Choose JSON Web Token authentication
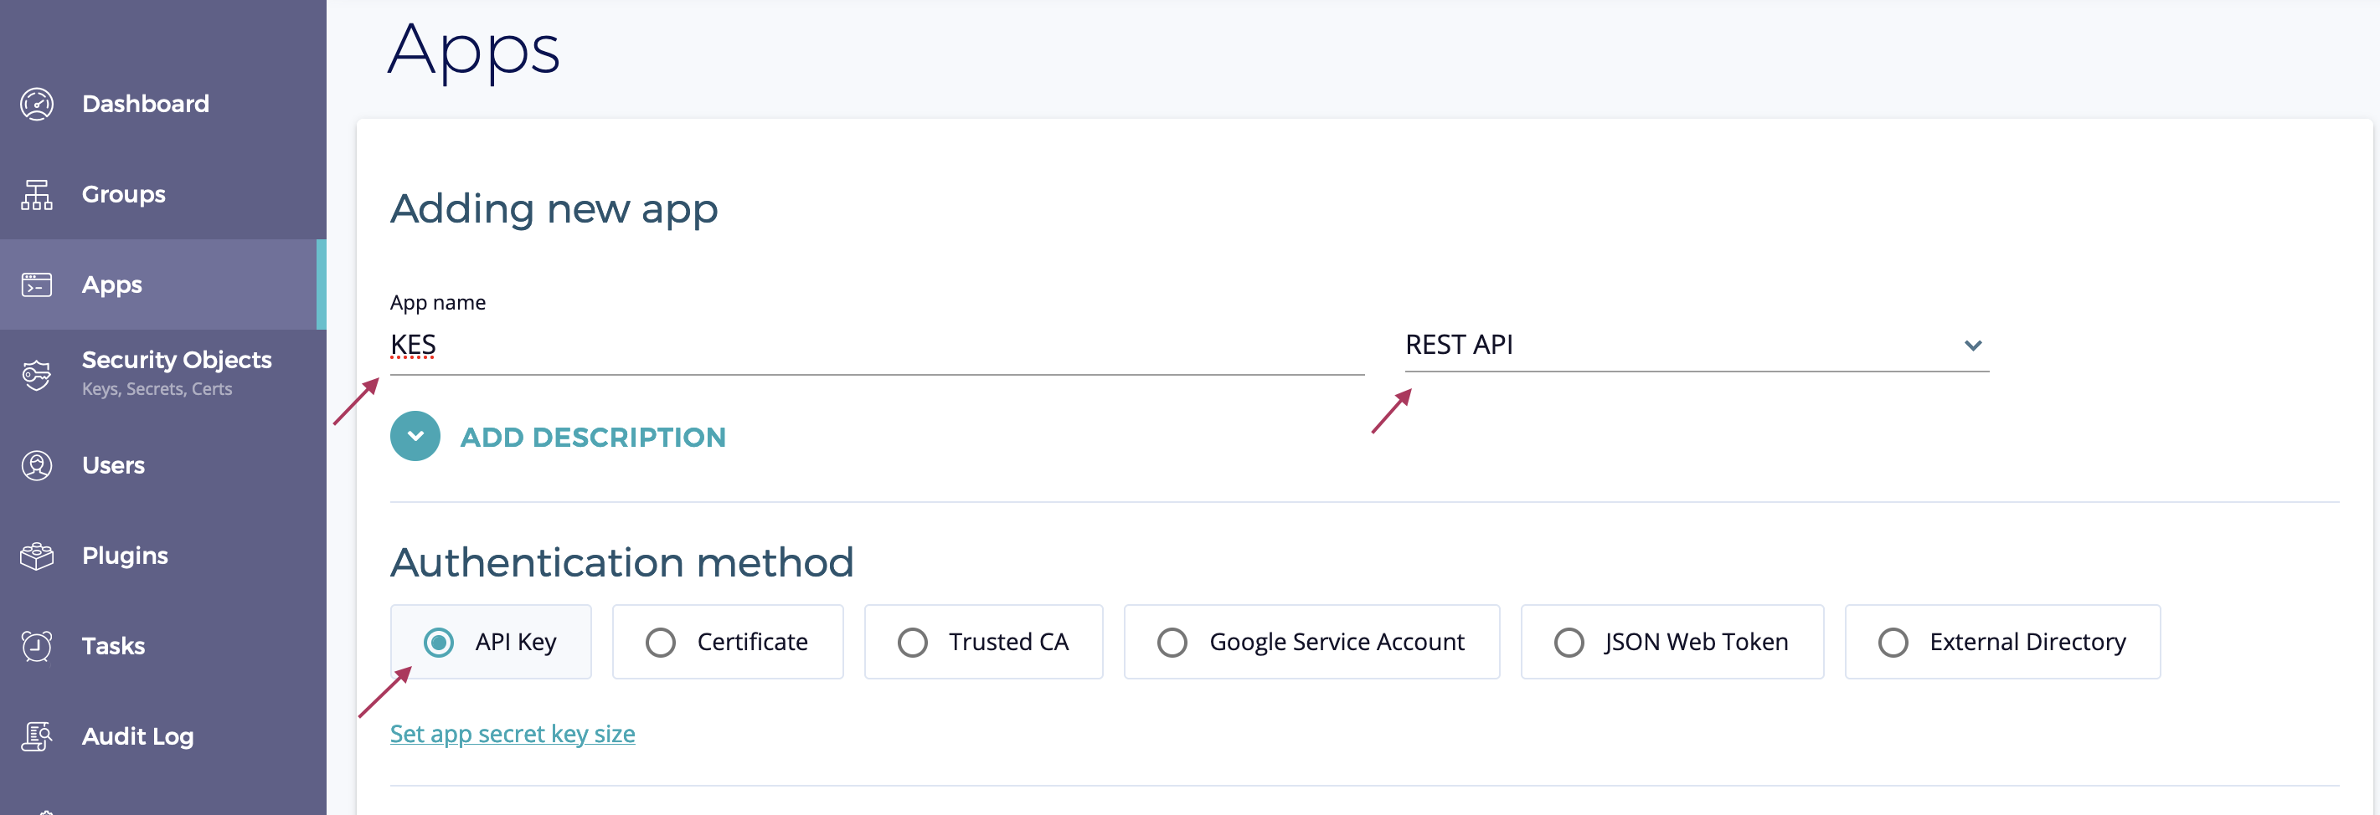Viewport: 2380px width, 815px height. tap(1569, 643)
